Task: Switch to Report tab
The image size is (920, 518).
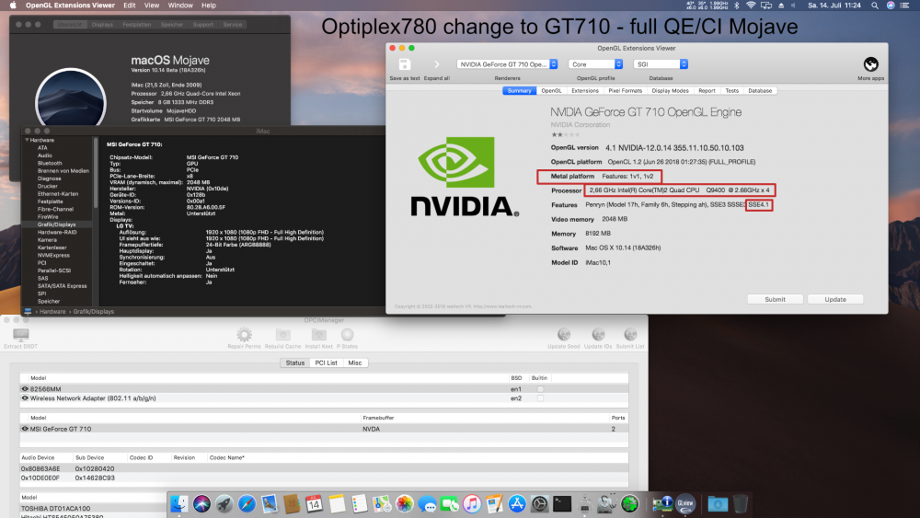Action: [707, 90]
